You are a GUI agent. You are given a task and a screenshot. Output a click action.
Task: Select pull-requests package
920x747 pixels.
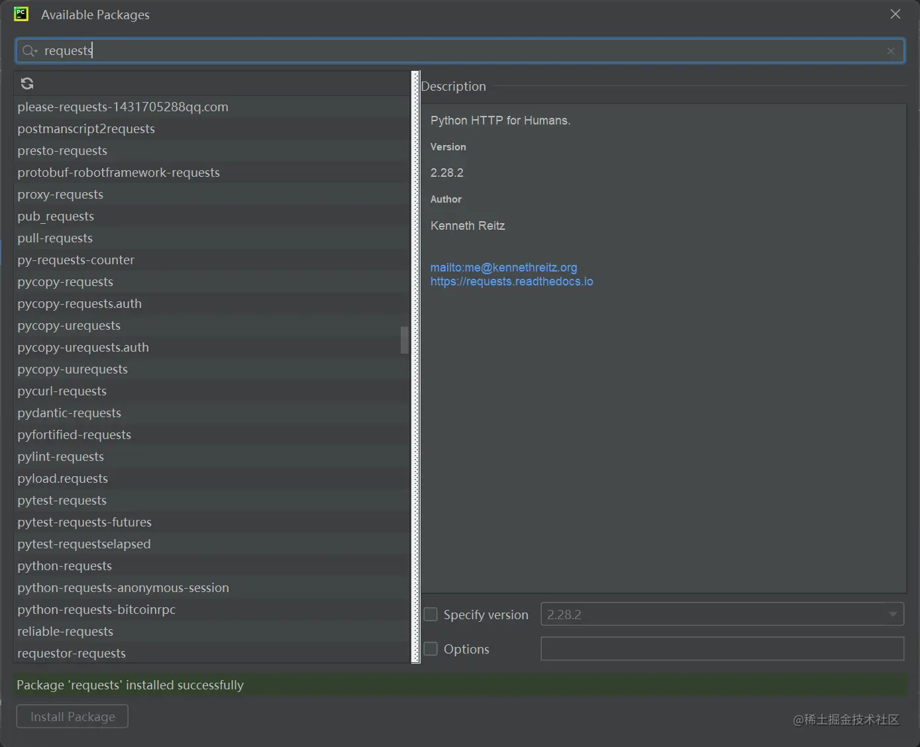212,238
